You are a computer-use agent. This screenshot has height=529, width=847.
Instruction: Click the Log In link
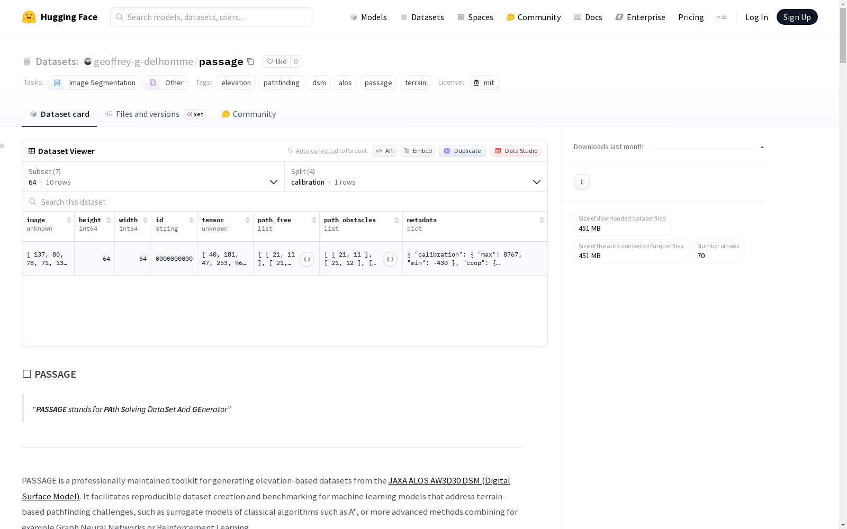(756, 17)
